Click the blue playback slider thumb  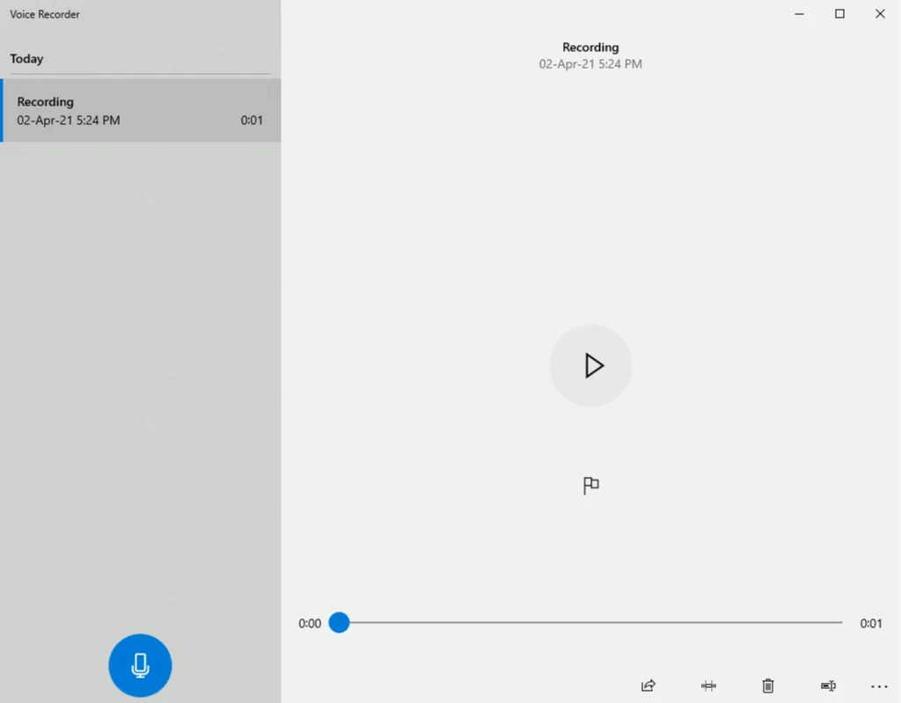(339, 623)
